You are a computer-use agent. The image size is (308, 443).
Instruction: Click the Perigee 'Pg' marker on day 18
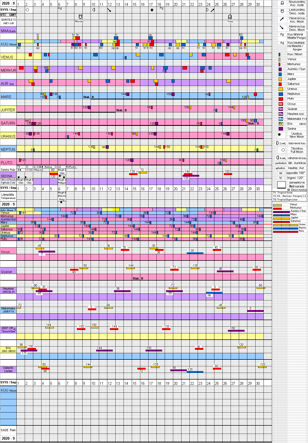pos(161,8)
